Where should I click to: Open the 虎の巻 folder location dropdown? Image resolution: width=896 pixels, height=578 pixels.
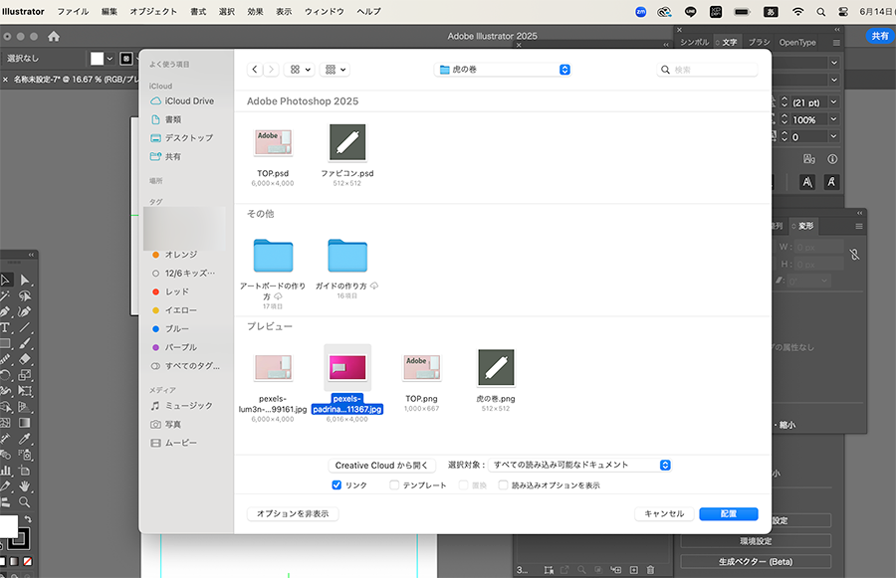(x=504, y=70)
